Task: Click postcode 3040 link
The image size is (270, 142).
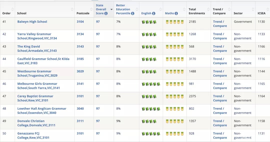Action: point(80,109)
